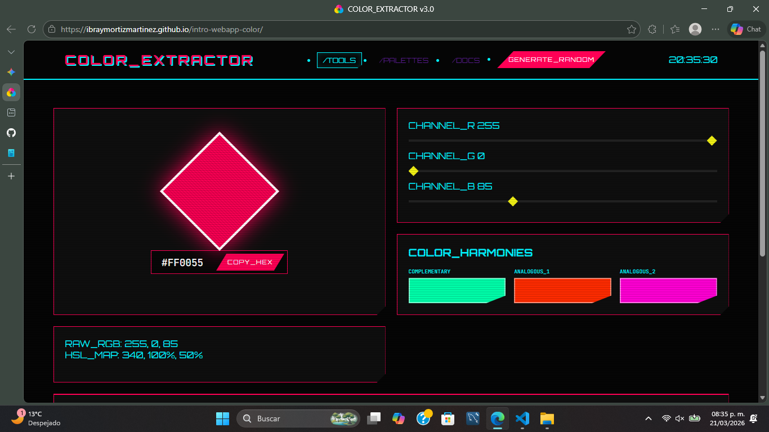Collapse the Edge sidebar with the chevron
Image resolution: width=769 pixels, height=432 pixels.
click(11, 51)
